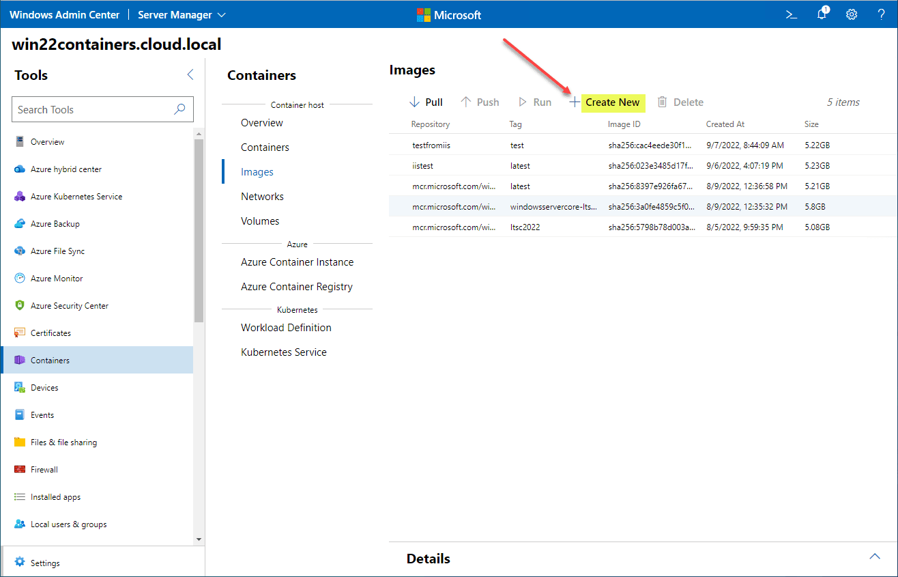Open the Firewall tool

(44, 470)
